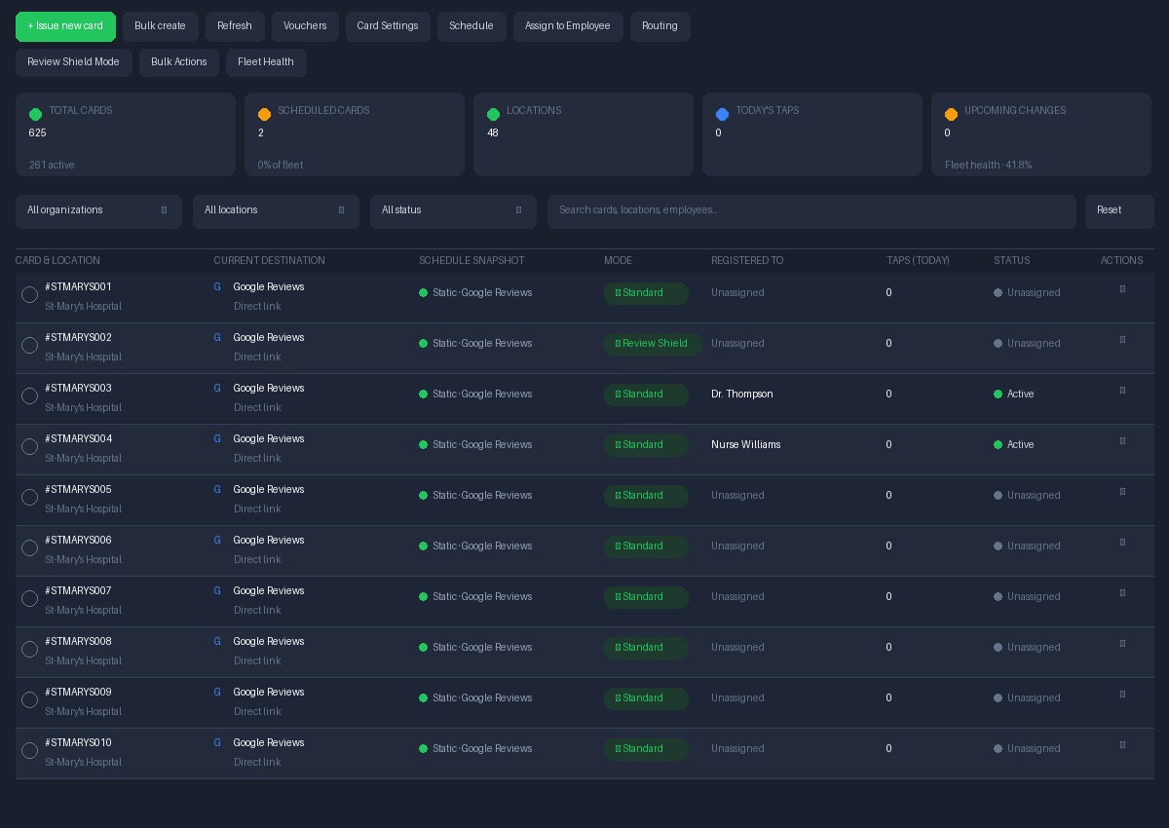Click the Review Shield mode badge on #STMARYS002

click(x=653, y=344)
